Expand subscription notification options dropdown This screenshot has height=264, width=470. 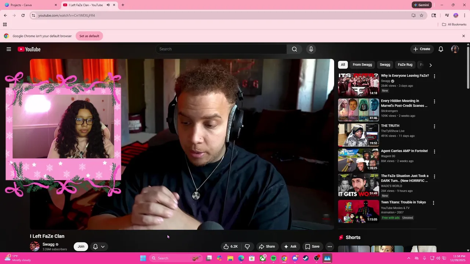[x=103, y=247]
